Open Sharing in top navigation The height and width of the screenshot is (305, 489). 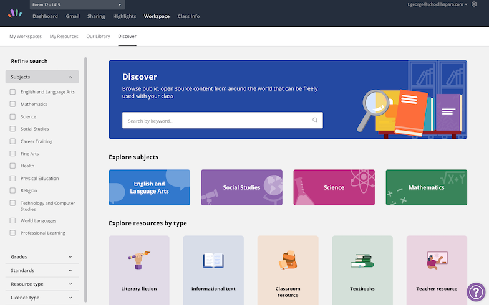(x=96, y=16)
